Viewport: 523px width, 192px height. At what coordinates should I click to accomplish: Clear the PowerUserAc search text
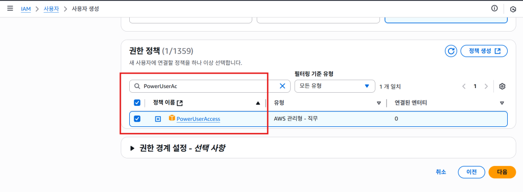pos(282,86)
